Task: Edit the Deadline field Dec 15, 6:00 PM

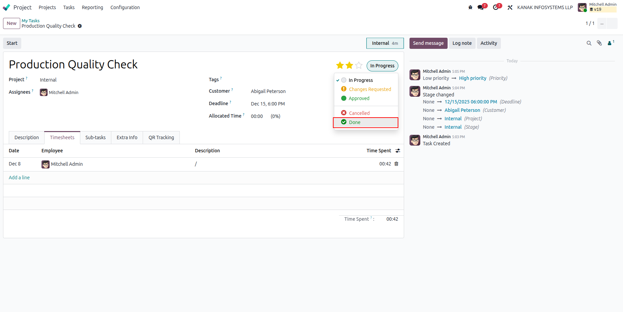Action: 268,104
